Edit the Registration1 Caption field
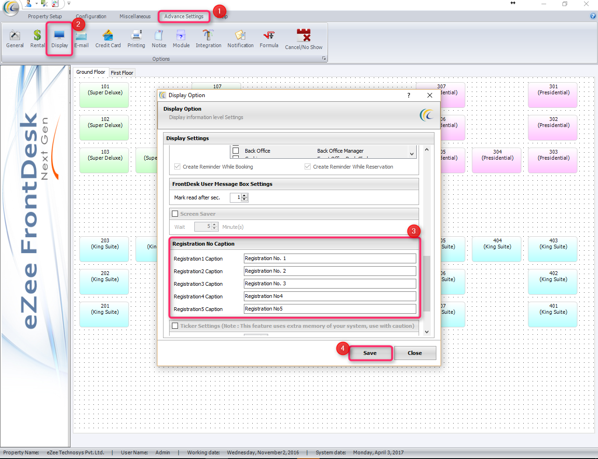The height and width of the screenshot is (459, 598). (x=330, y=258)
